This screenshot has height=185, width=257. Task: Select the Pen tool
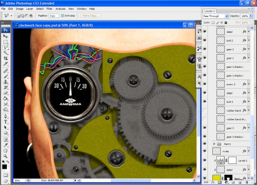[x=6, y=116]
